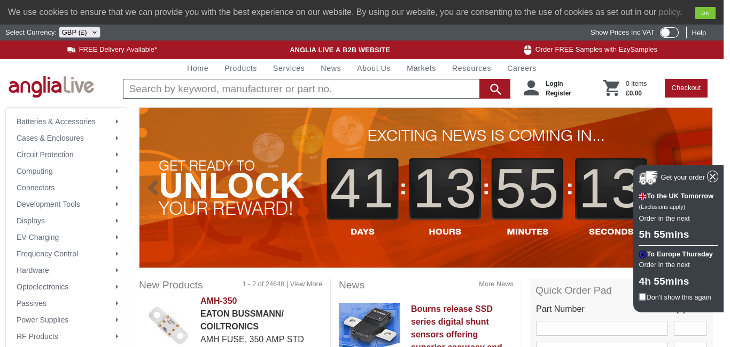Check Don't show this again box
This screenshot has height=347, width=730.
(642, 297)
